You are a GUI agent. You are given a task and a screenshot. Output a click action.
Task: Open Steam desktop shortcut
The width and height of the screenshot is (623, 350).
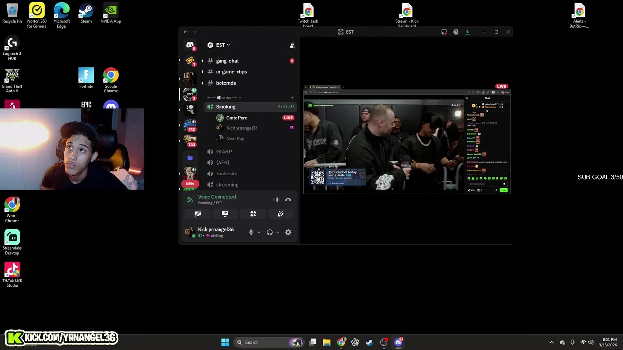coord(86,14)
